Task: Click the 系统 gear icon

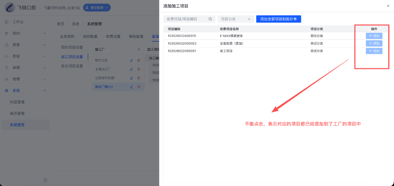Action: point(7,91)
